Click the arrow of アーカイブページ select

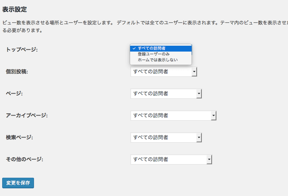pos(213,116)
